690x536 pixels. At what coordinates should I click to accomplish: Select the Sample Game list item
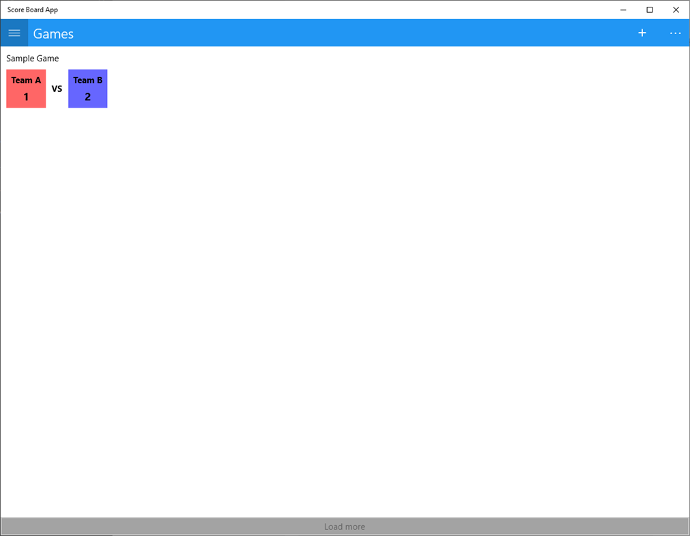32,59
